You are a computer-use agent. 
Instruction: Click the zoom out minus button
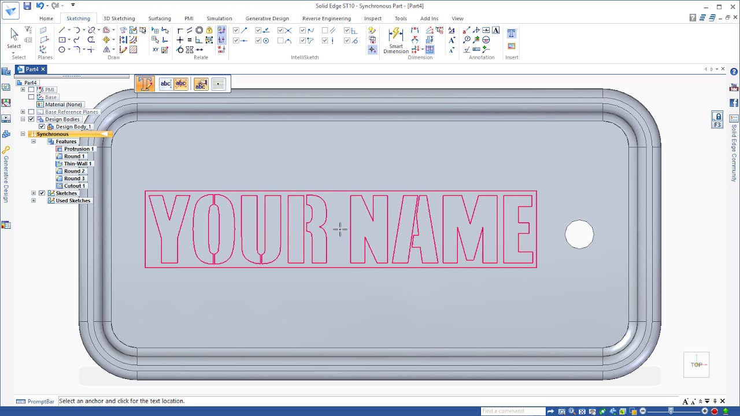tap(642, 411)
